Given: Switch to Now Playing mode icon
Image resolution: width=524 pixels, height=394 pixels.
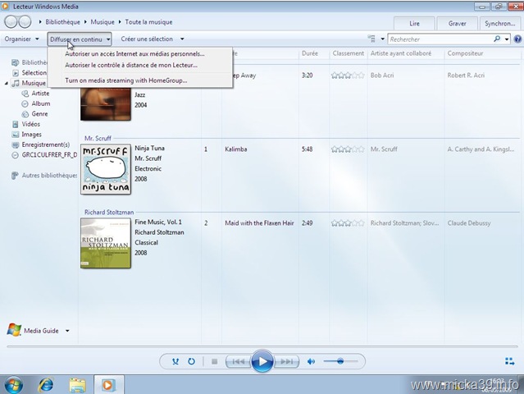Looking at the screenshot, I should [509, 361].
